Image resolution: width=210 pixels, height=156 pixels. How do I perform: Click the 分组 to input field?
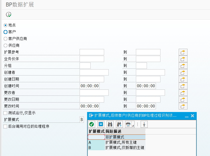pos(141,66)
